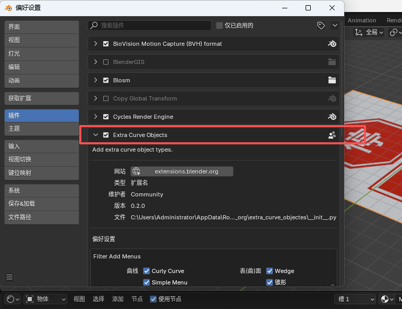Disable the 使用节点 checkbox
The height and width of the screenshot is (309, 402).
point(153,299)
